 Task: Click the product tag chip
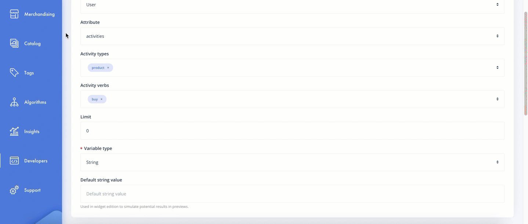click(100, 68)
